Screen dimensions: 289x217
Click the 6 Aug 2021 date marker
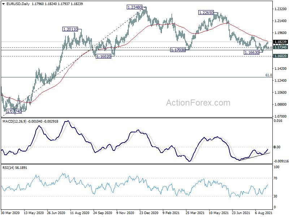[x=264, y=213]
